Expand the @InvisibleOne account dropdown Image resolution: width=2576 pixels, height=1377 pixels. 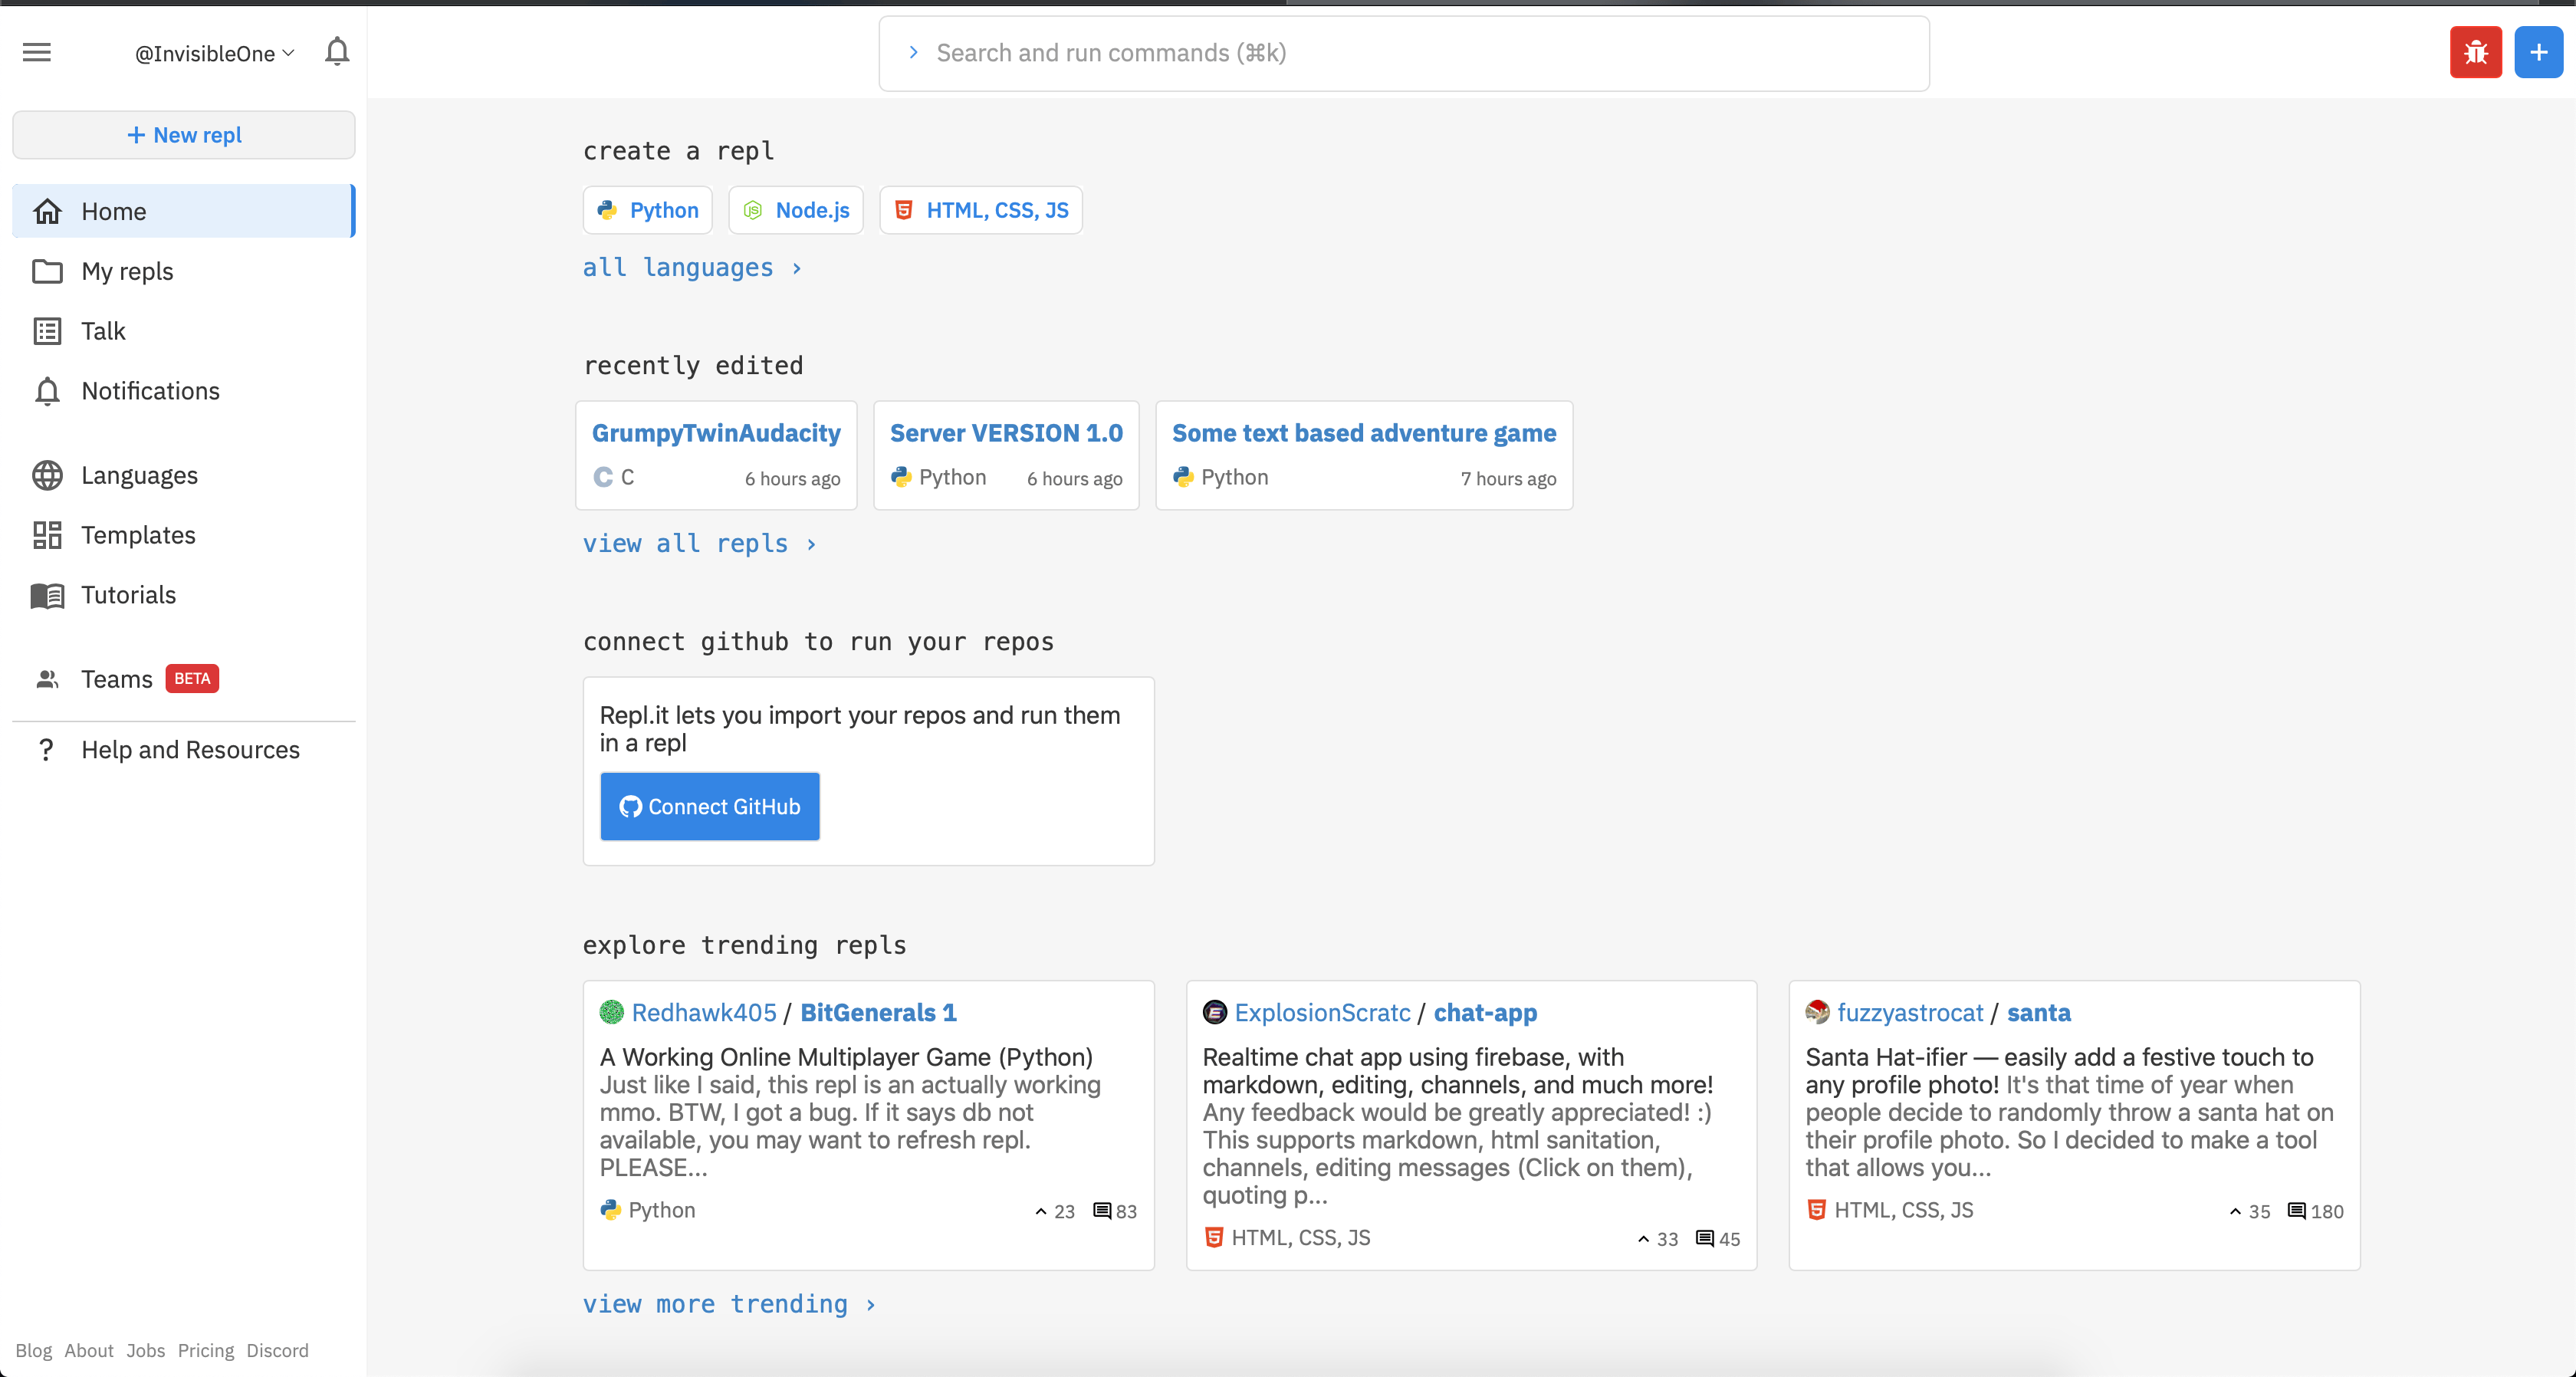click(214, 53)
